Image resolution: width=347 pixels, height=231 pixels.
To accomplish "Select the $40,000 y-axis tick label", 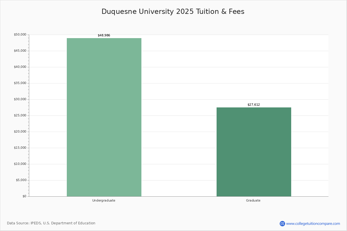I will [x=20, y=67].
